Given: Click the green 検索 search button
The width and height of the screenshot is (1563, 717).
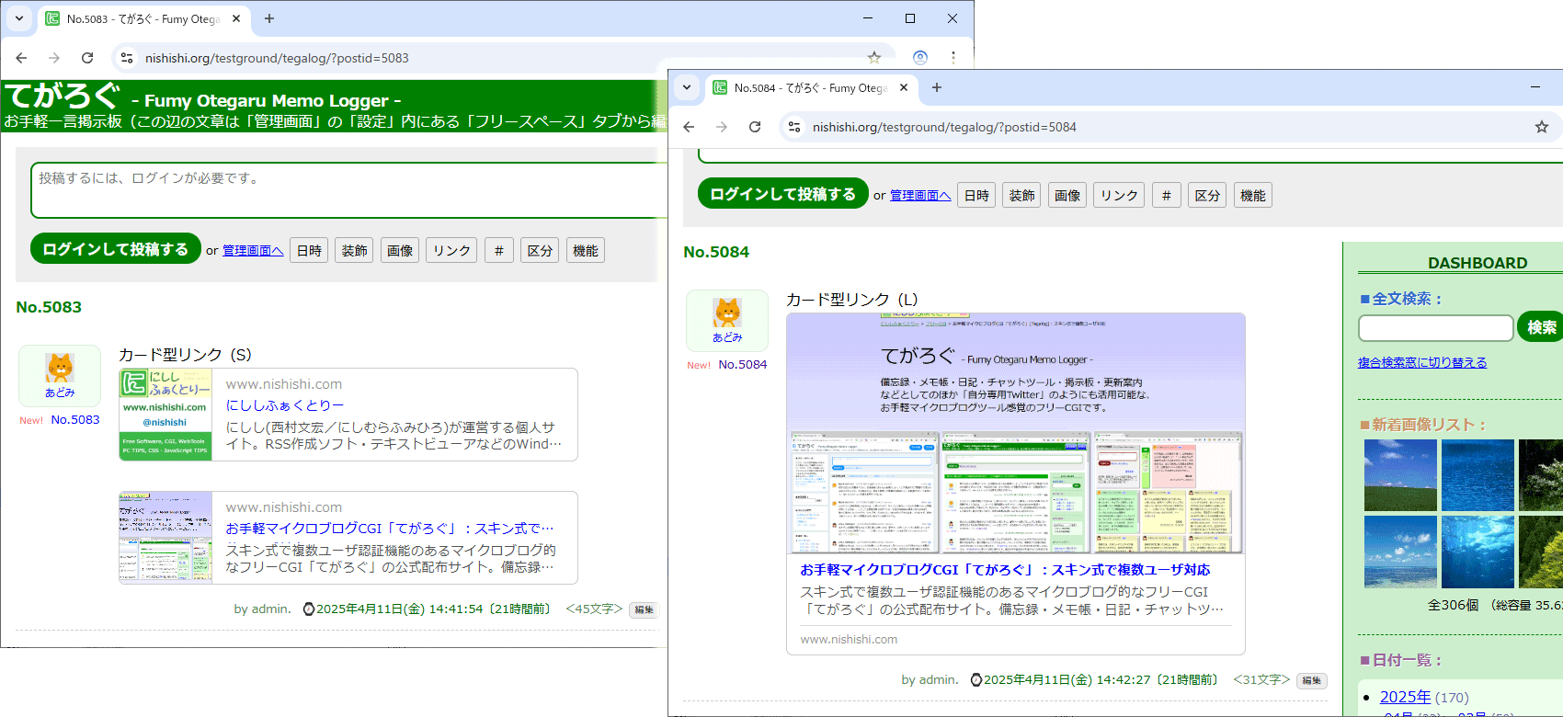Looking at the screenshot, I should click(1540, 327).
